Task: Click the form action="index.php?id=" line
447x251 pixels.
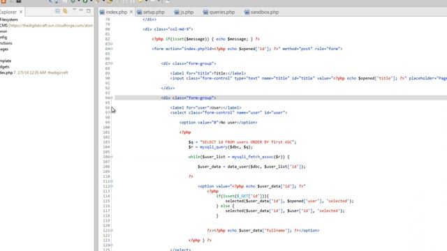Action: [x=247, y=49]
